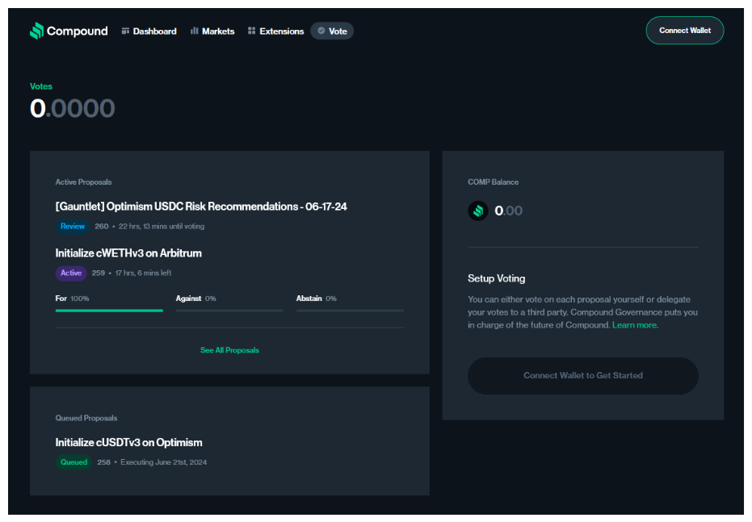Click the Vote checkmark icon

[x=321, y=31]
